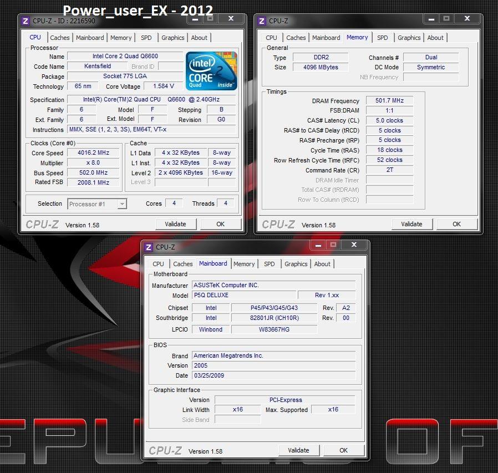Click the BIOS Date 03/25/2009
498x473 pixels.
[274, 375]
